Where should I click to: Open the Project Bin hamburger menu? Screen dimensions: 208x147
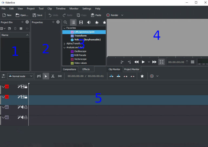(21, 29)
